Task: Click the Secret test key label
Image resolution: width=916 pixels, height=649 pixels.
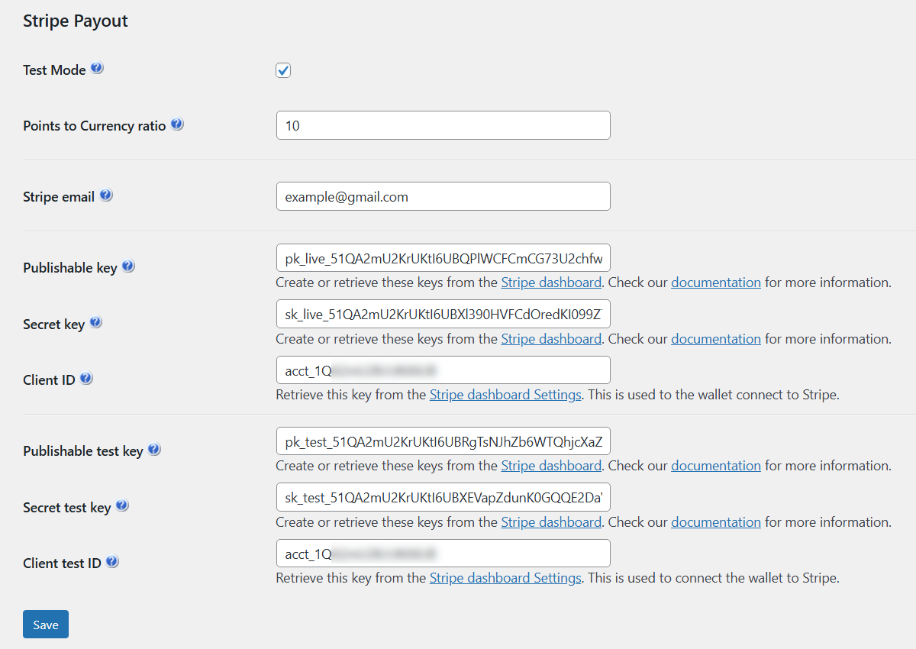Action: 67,508
